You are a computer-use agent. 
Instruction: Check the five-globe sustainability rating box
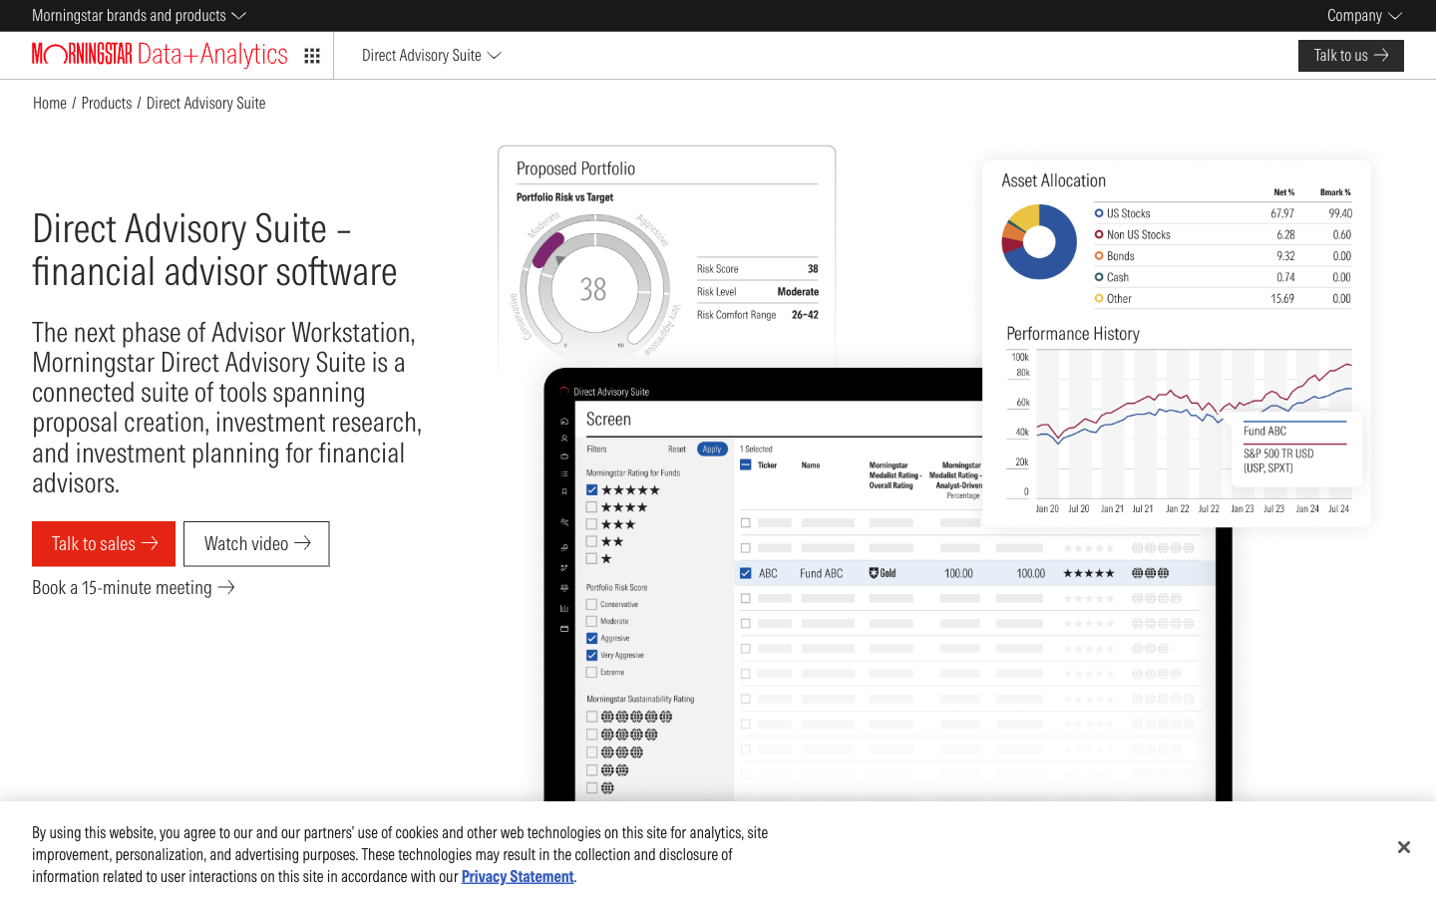pos(591,717)
